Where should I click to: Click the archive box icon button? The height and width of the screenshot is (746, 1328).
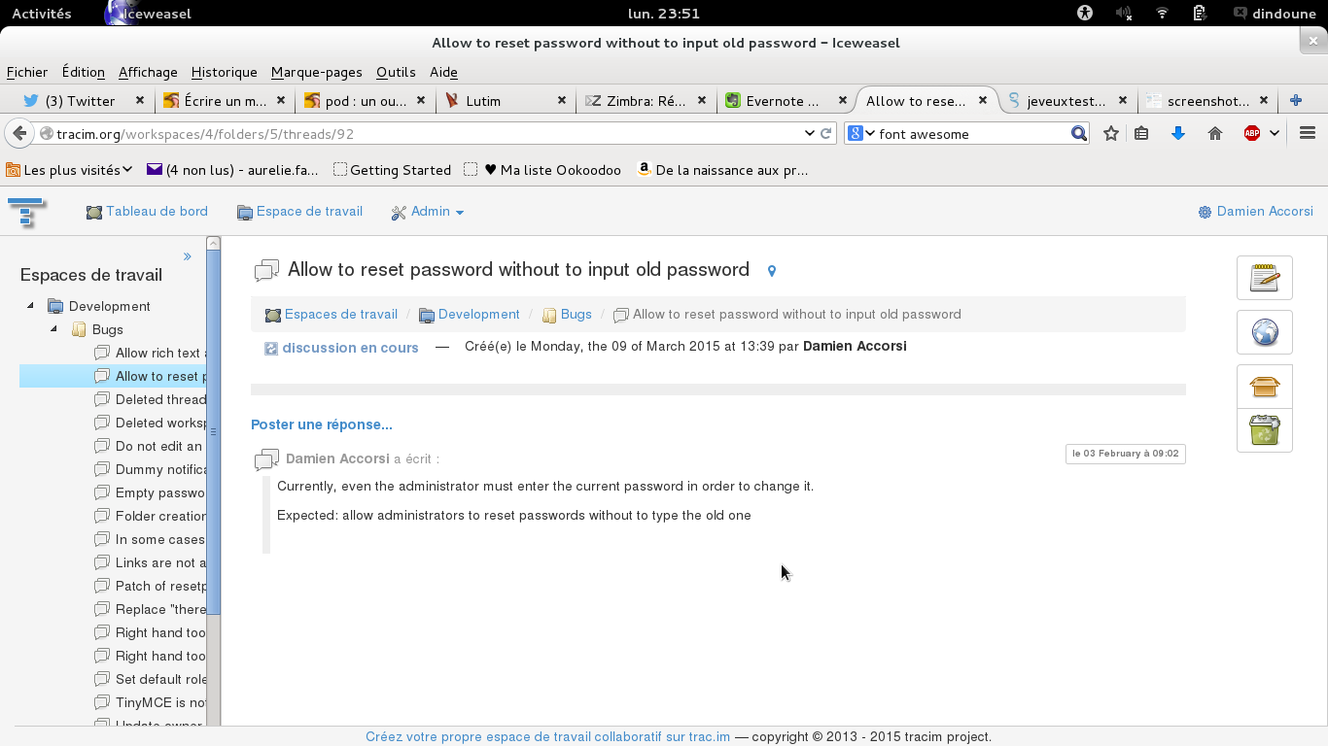[x=1264, y=387]
